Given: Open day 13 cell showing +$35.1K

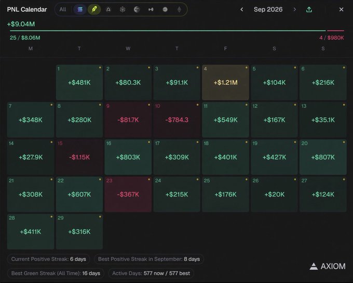Looking at the screenshot, I should (323, 120).
